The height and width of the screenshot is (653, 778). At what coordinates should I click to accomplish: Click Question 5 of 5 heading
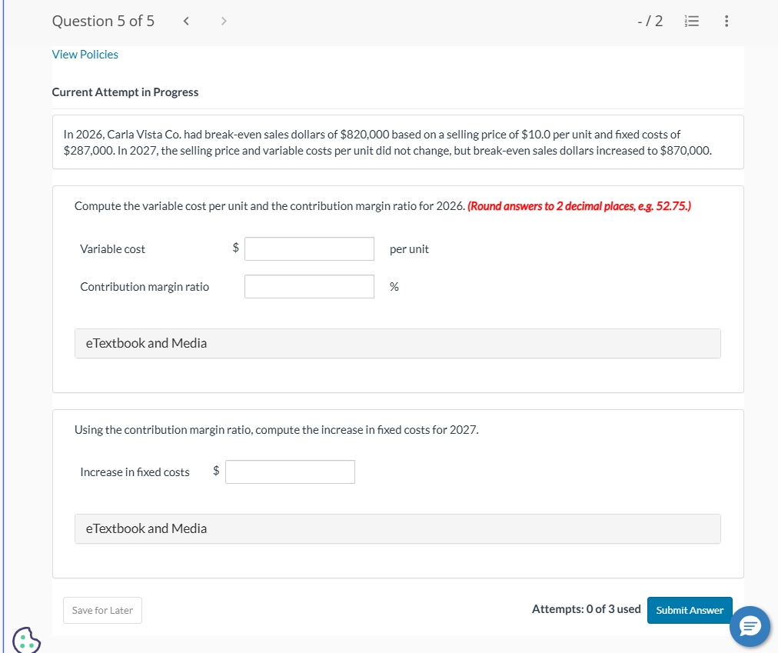[103, 22]
